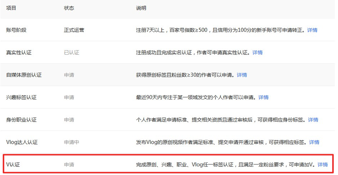Viewport: 338px width, 175px height.
Task: Click description starting 注册7天以上
Action: point(221,30)
